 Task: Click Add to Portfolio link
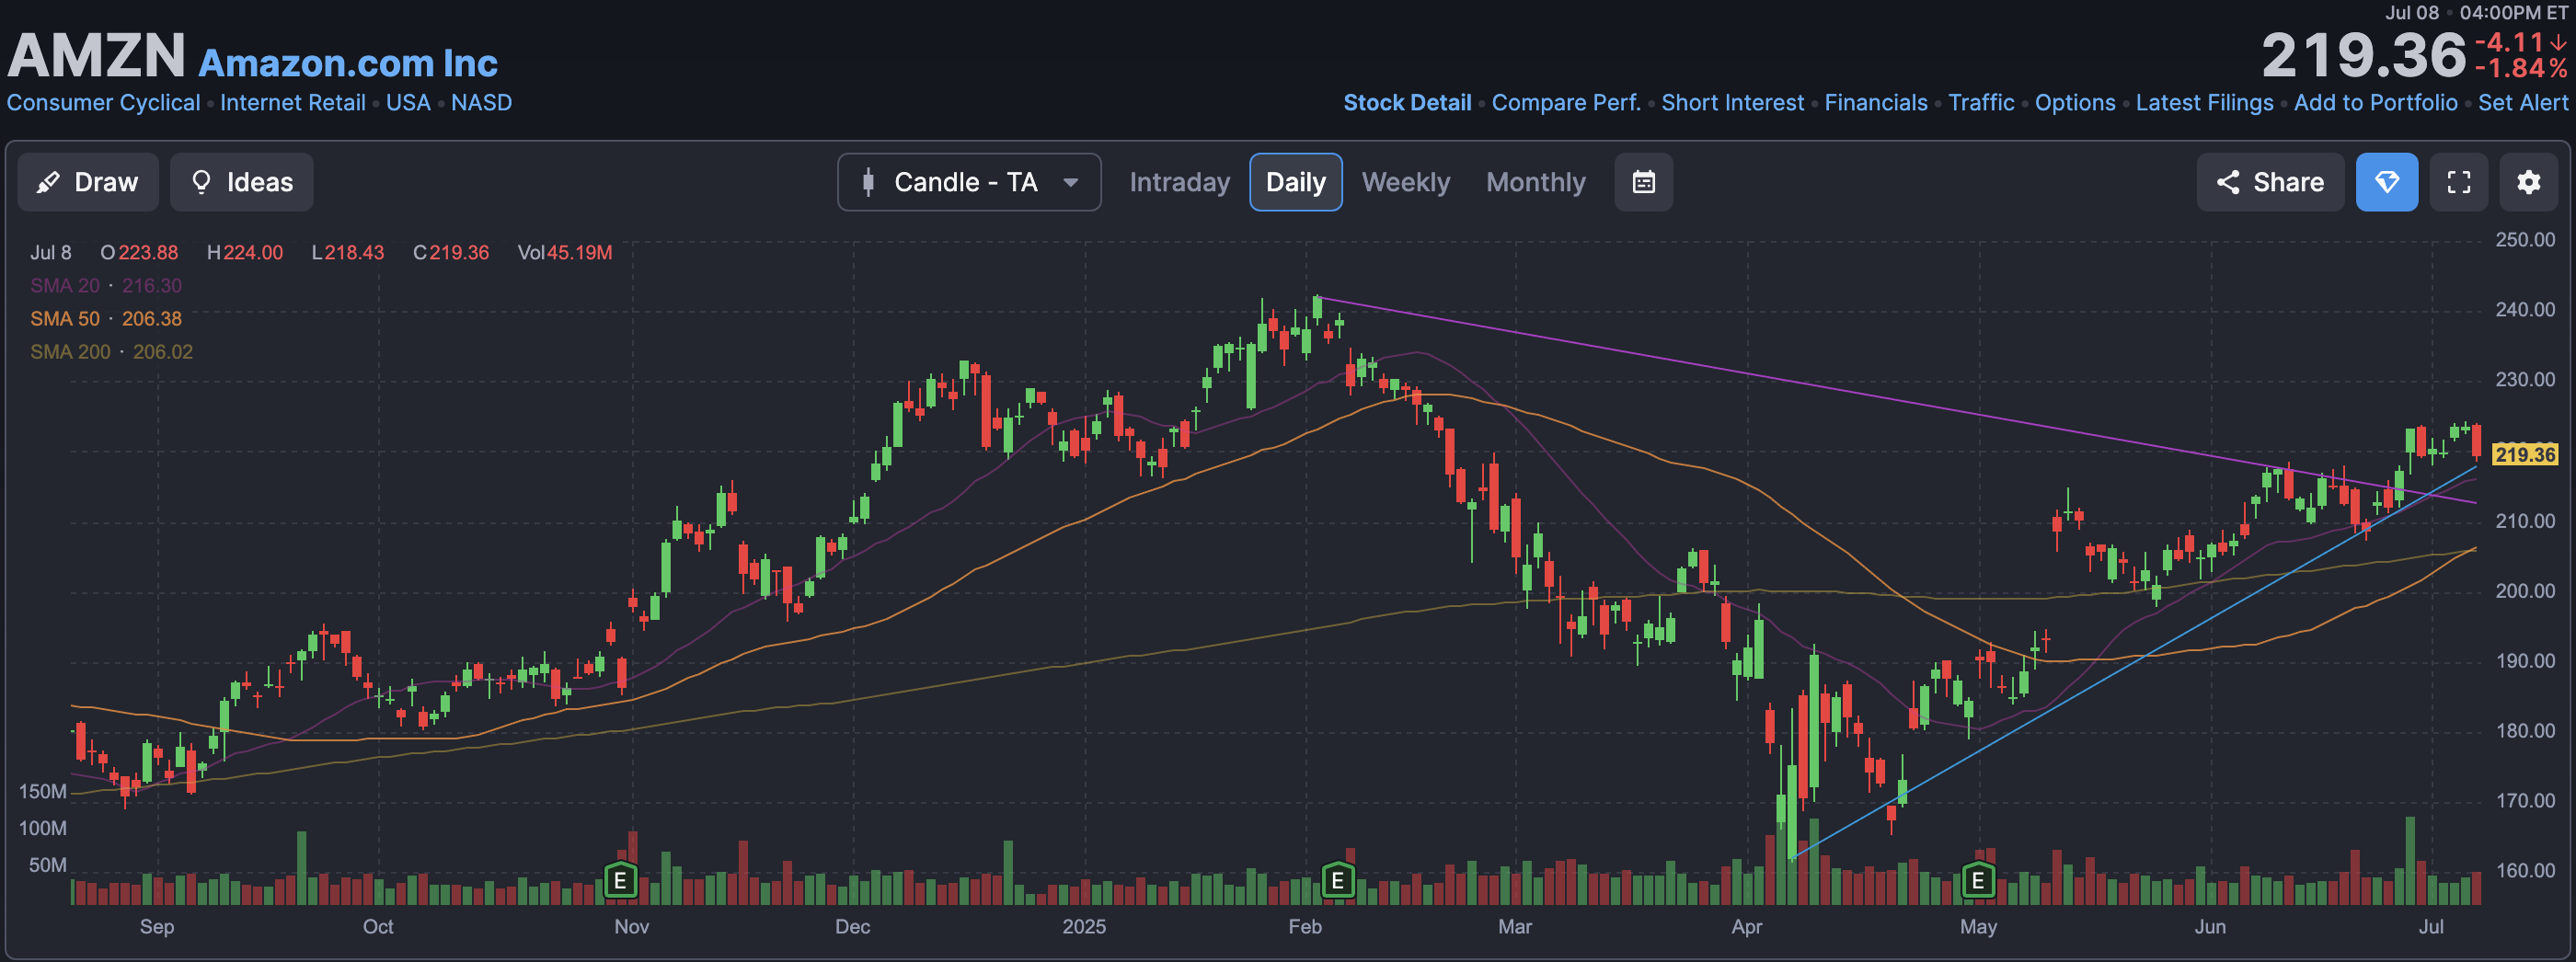(2375, 103)
